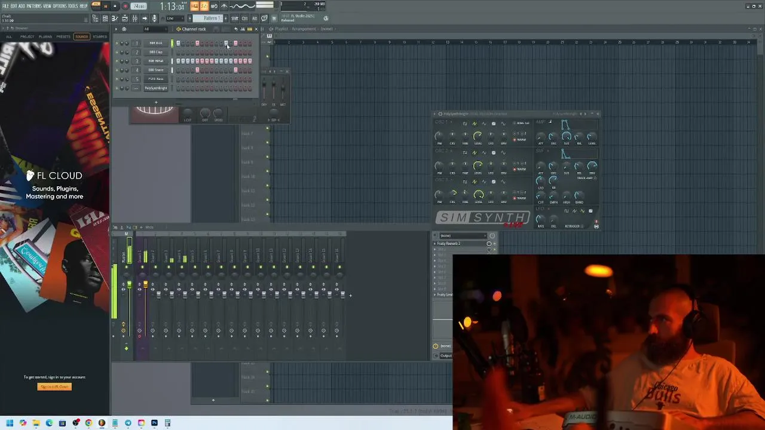
Task: Select next preset arrow in SimSynth title bar
Action: click(x=585, y=113)
